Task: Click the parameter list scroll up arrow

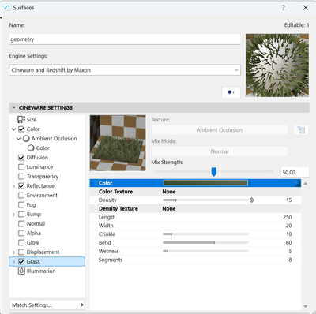Action: 306,184
